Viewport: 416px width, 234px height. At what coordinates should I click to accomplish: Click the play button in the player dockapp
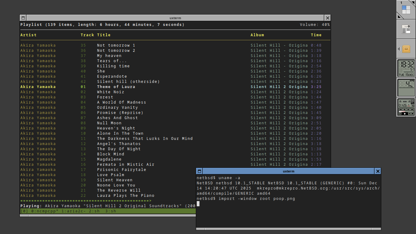point(405,114)
